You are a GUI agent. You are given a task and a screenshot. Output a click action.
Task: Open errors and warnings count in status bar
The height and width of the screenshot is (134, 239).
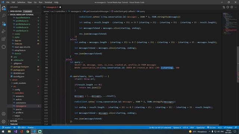pyautogui.click(x=22, y=127)
